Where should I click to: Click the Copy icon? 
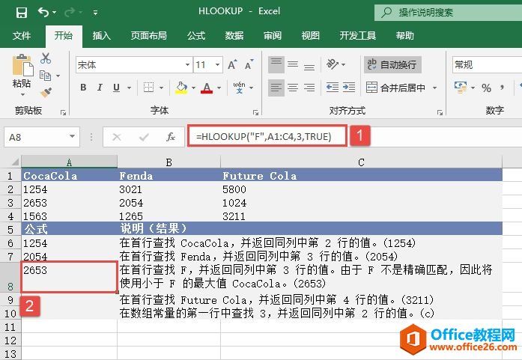tap(45, 76)
